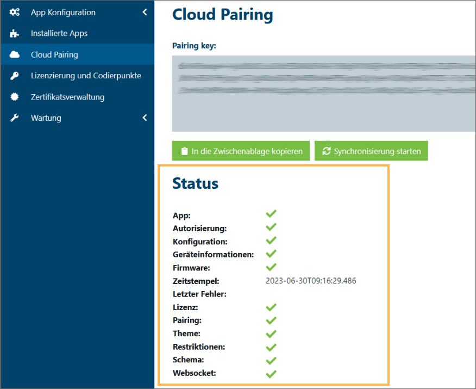
Task: Click the Pairing key label
Action: (x=194, y=46)
